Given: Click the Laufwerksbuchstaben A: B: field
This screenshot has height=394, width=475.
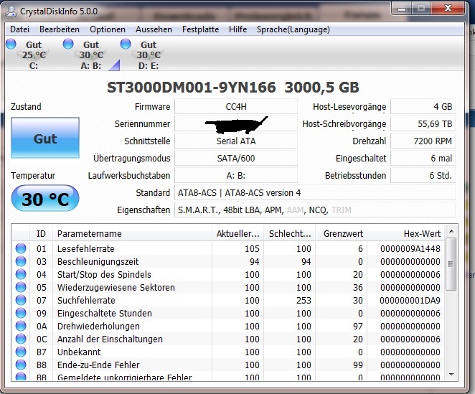Looking at the screenshot, I should tap(236, 176).
